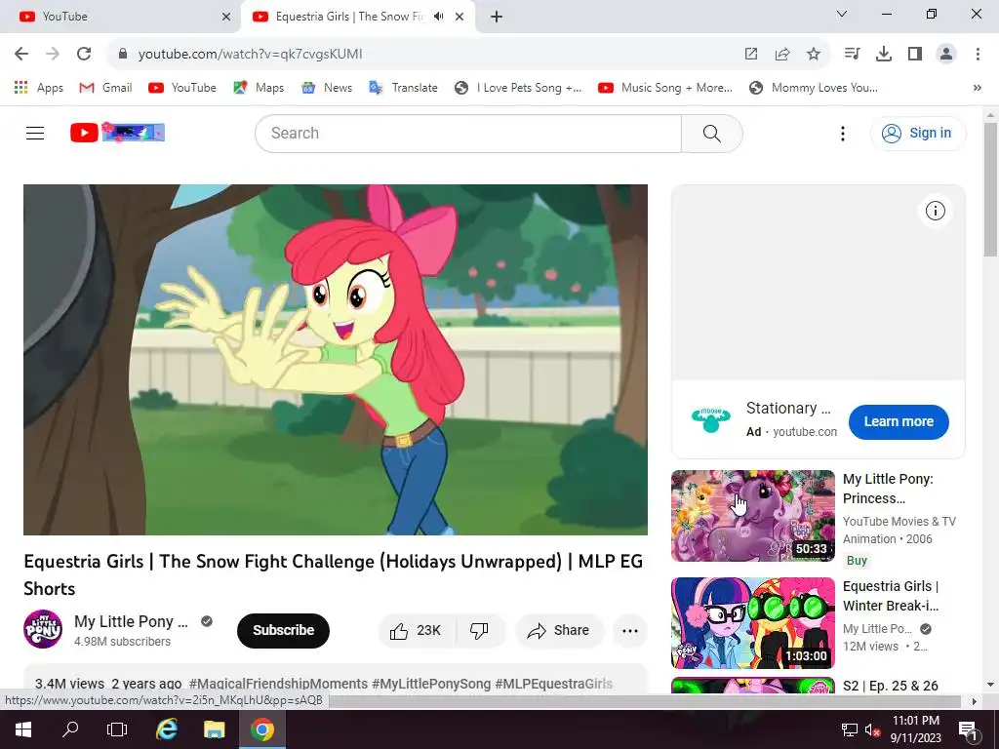This screenshot has height=749, width=999.
Task: Toggle muted volume icon in system tray
Action: pyautogui.click(x=872, y=729)
